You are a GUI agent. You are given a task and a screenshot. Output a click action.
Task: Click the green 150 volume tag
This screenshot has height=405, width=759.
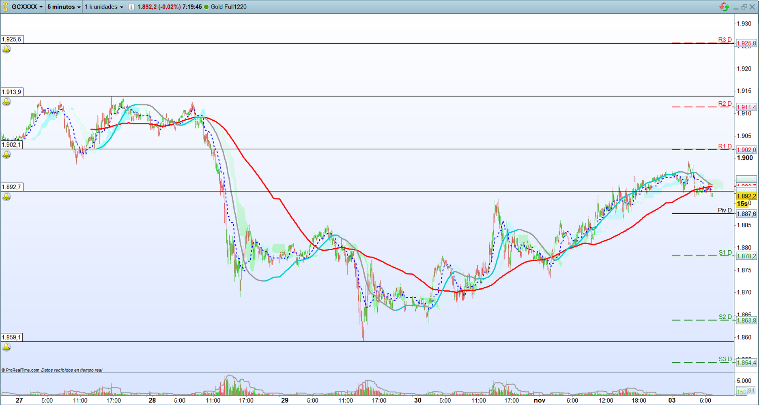click(x=742, y=392)
